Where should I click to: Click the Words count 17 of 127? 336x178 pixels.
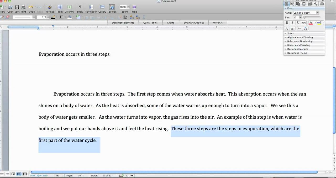click(x=102, y=176)
